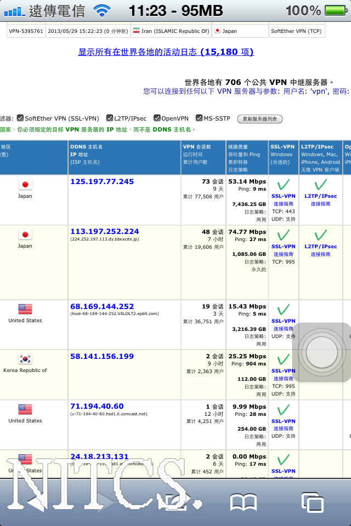Viewport: 351px width, 526px height.
Task: Tap SSL-VPN green checkmark for 71.194.40.60
Action: pos(283,409)
